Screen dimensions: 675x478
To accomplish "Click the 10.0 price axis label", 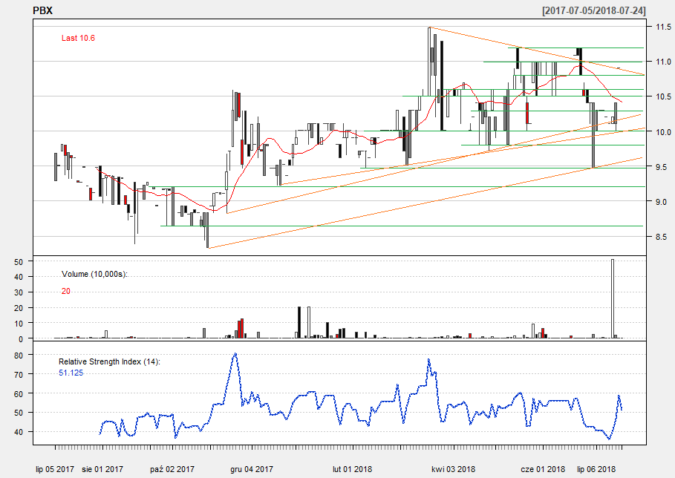I will [663, 132].
